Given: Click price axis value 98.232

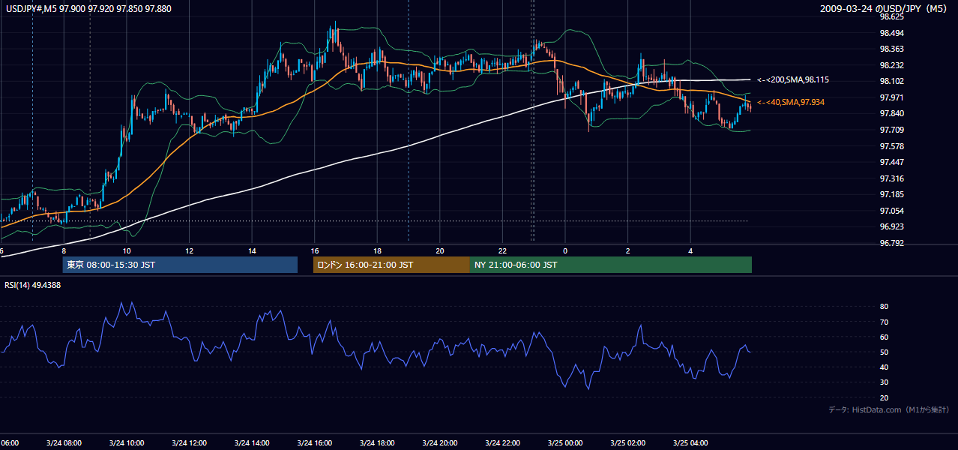Looking at the screenshot, I should coord(891,66).
